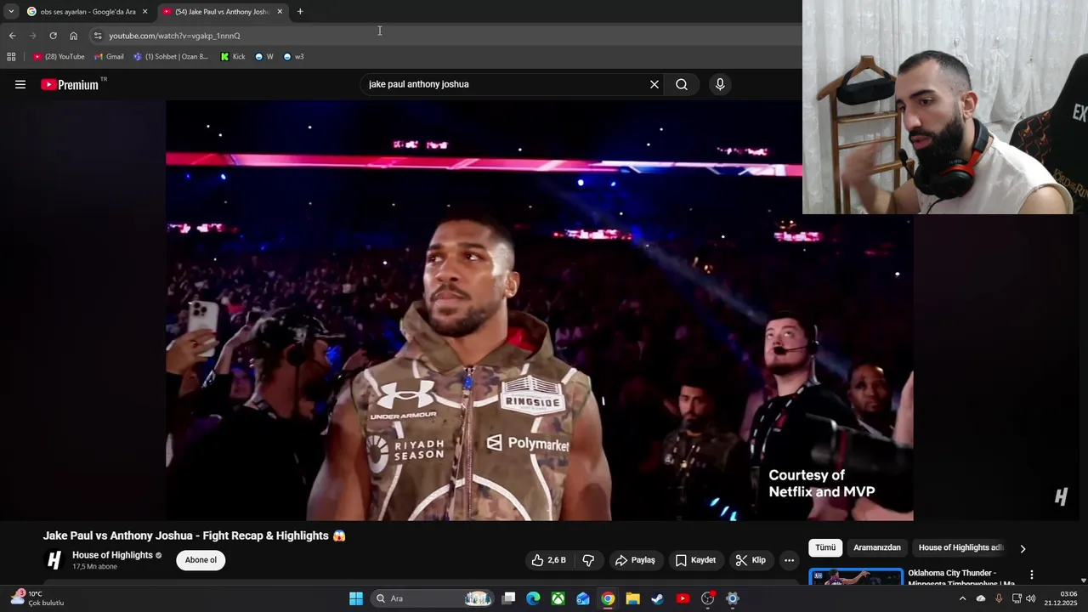Close the Jake Paul vs Anthony Joshua tab

tap(280, 12)
